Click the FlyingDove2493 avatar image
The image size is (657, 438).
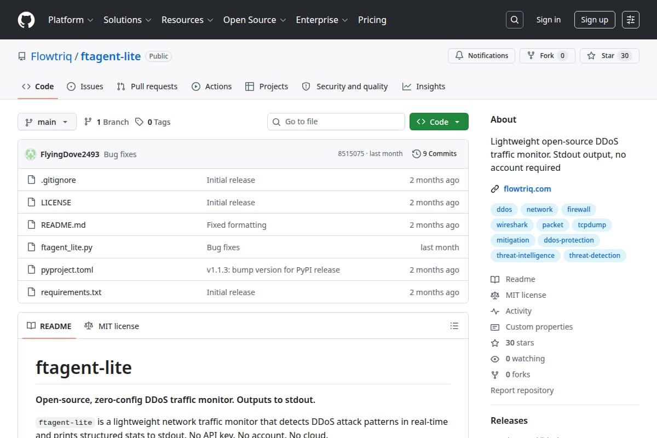pos(31,154)
